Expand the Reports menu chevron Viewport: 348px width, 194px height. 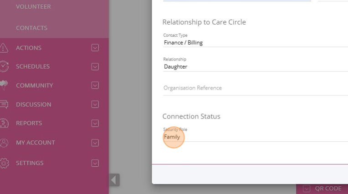[x=95, y=123]
